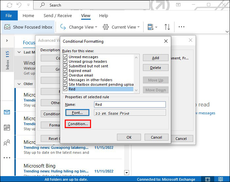Open the message preview layout dropdown arrow
Image resolution: width=230 pixels, height=182 pixels.
(x=156, y=27)
